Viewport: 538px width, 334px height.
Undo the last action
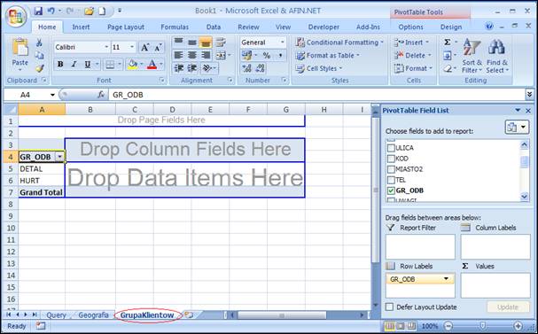click(51, 12)
